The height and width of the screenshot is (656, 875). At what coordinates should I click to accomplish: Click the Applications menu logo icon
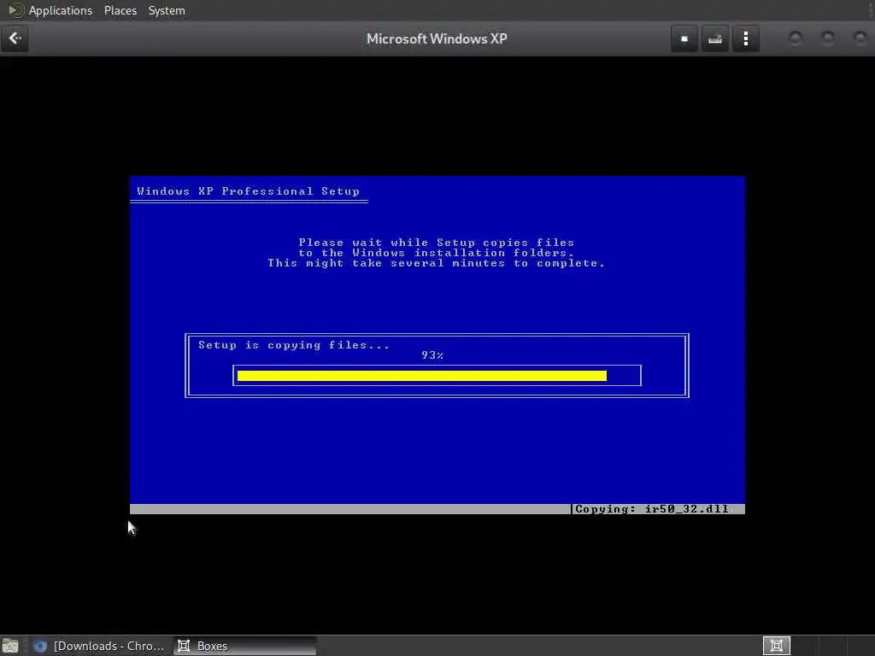[15, 10]
